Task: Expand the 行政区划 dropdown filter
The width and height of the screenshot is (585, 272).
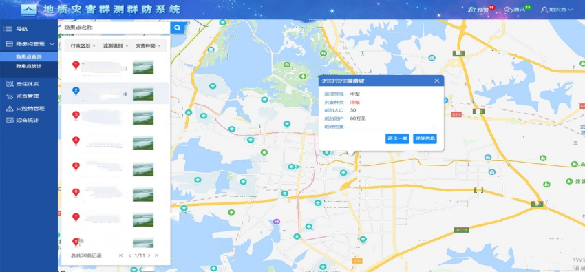Action: 83,46
